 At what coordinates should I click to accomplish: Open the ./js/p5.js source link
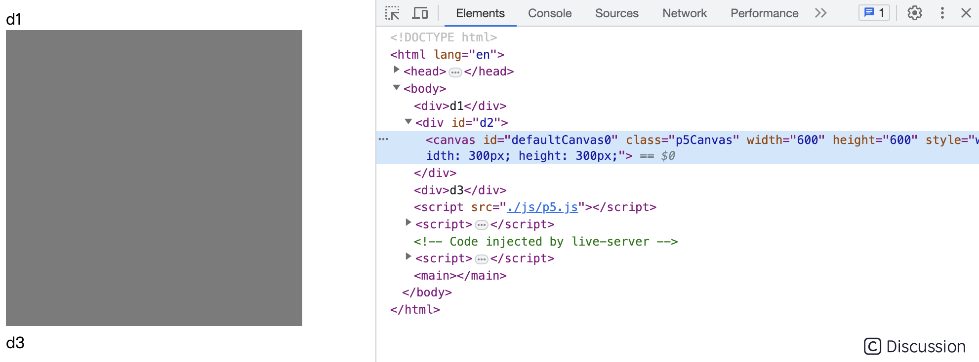[542, 207]
